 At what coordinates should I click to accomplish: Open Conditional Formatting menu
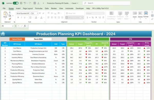point(111,15)
